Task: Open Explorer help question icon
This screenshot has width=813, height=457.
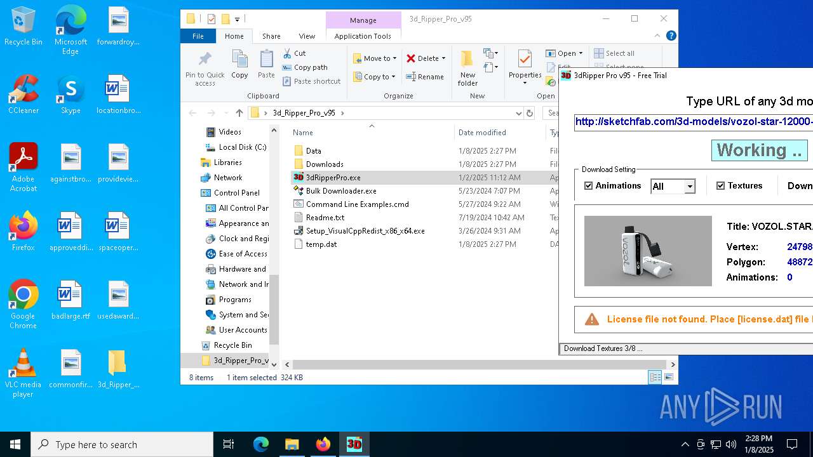Action: (x=671, y=36)
